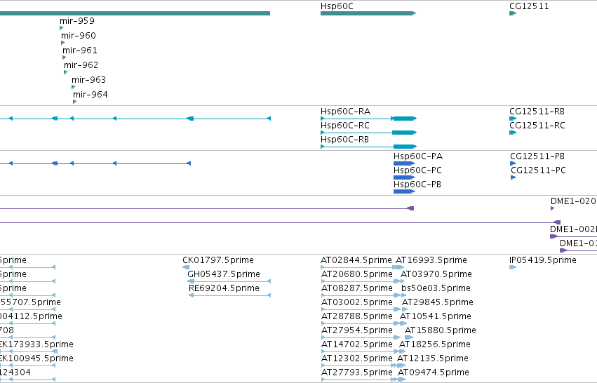The image size is (597, 383).
Task: Click the AT02844.5prime EST label
Action: coord(356,260)
